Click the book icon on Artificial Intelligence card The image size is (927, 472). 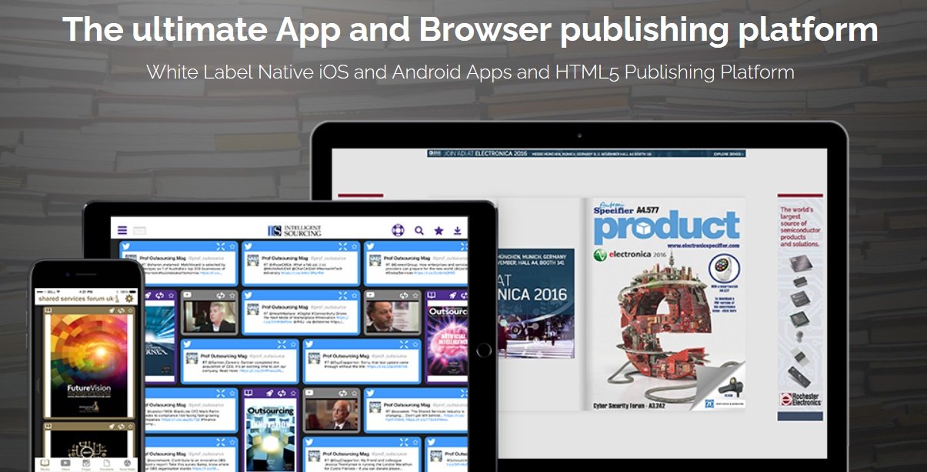(432, 295)
